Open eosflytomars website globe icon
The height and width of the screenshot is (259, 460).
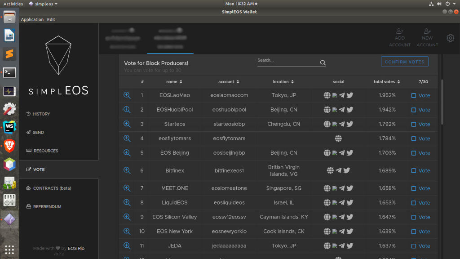338,138
